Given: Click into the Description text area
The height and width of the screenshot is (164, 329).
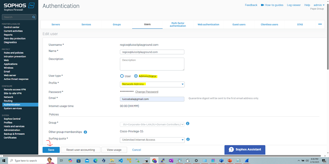Looking at the screenshot, I should click(152, 64).
